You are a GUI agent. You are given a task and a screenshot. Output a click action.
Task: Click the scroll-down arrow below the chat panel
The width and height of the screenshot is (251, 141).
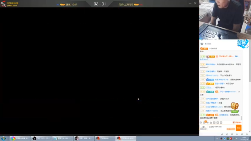(250, 131)
